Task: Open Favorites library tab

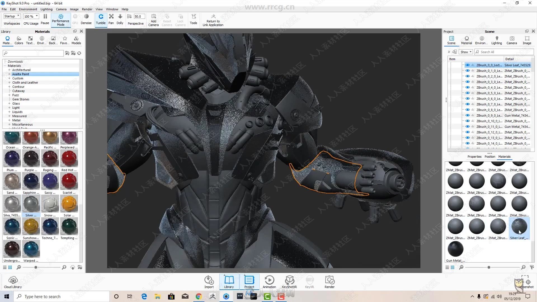Action: 65,40
